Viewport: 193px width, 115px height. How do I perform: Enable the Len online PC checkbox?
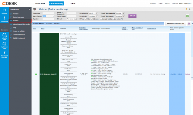(113, 19)
